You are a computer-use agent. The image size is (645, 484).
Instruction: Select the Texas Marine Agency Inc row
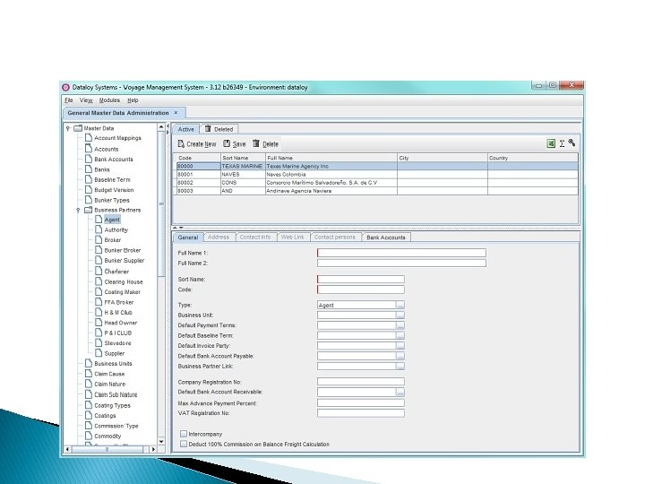point(377,167)
